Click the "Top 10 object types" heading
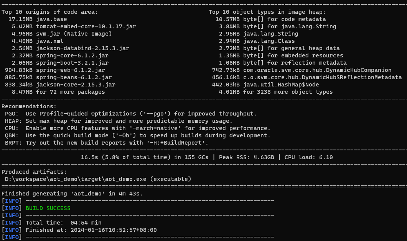The height and width of the screenshot is (241, 407). pyautogui.click(x=267, y=12)
